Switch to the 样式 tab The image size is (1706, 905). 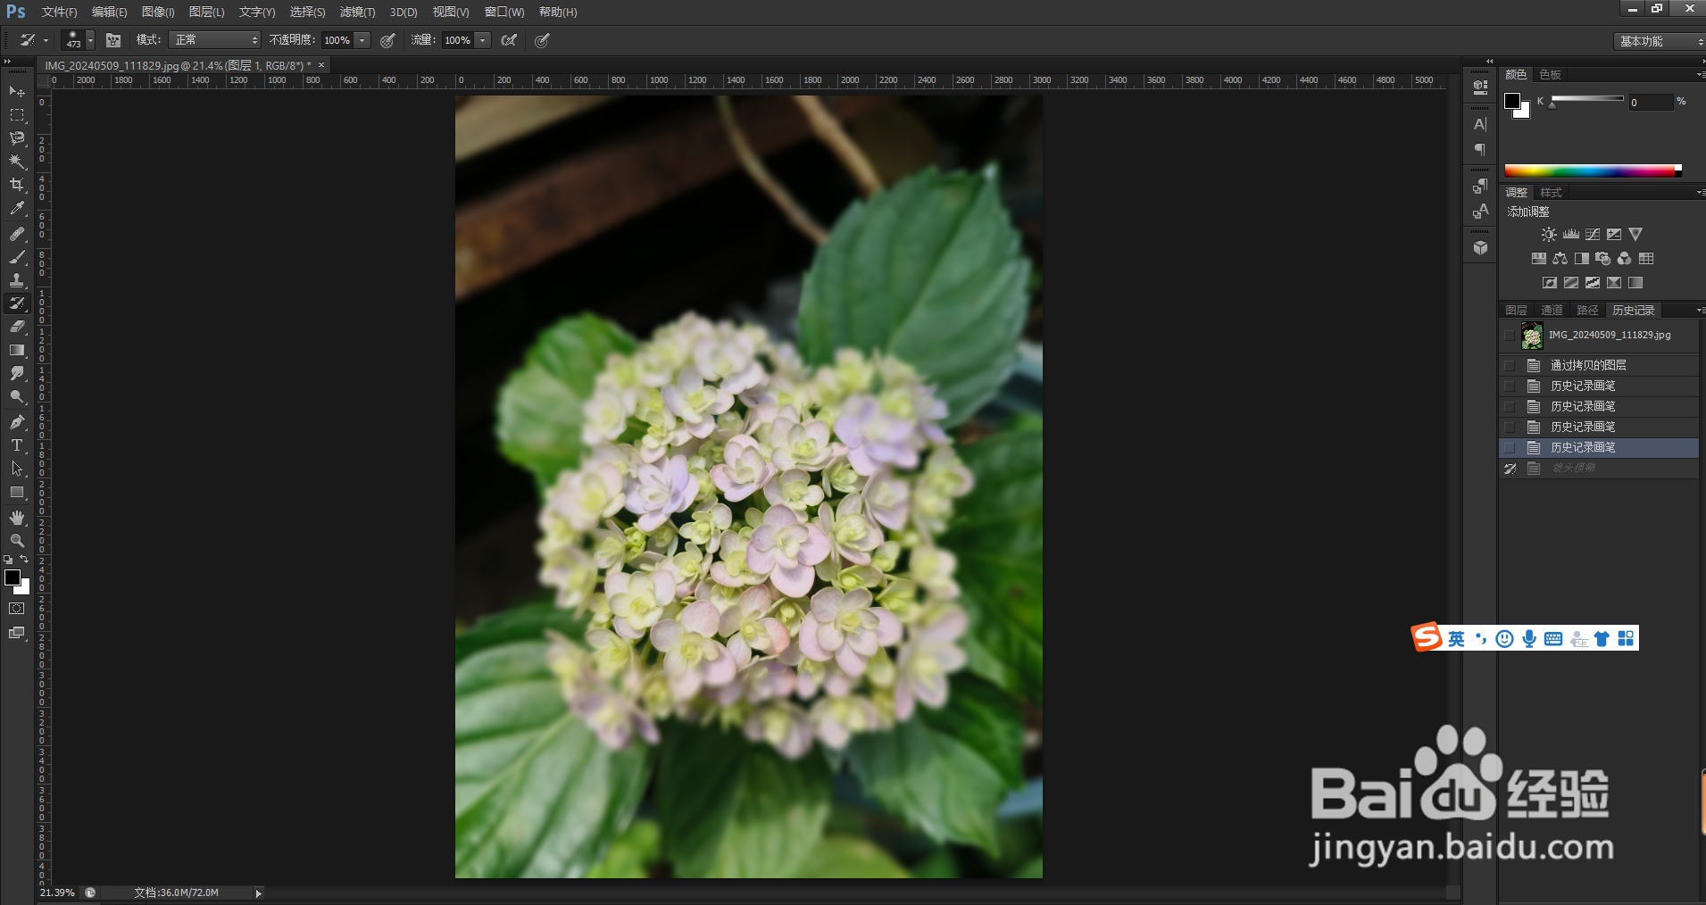point(1552,192)
